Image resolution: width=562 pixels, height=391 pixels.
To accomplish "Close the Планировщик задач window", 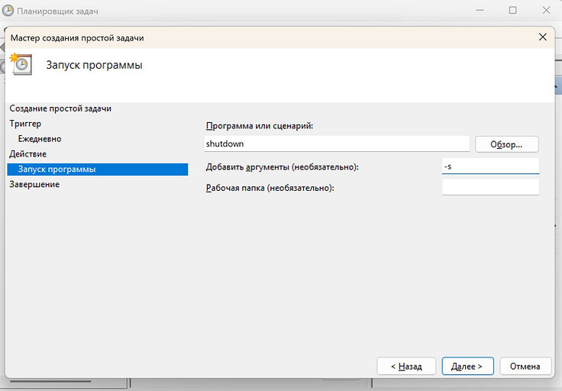I will [546, 10].
